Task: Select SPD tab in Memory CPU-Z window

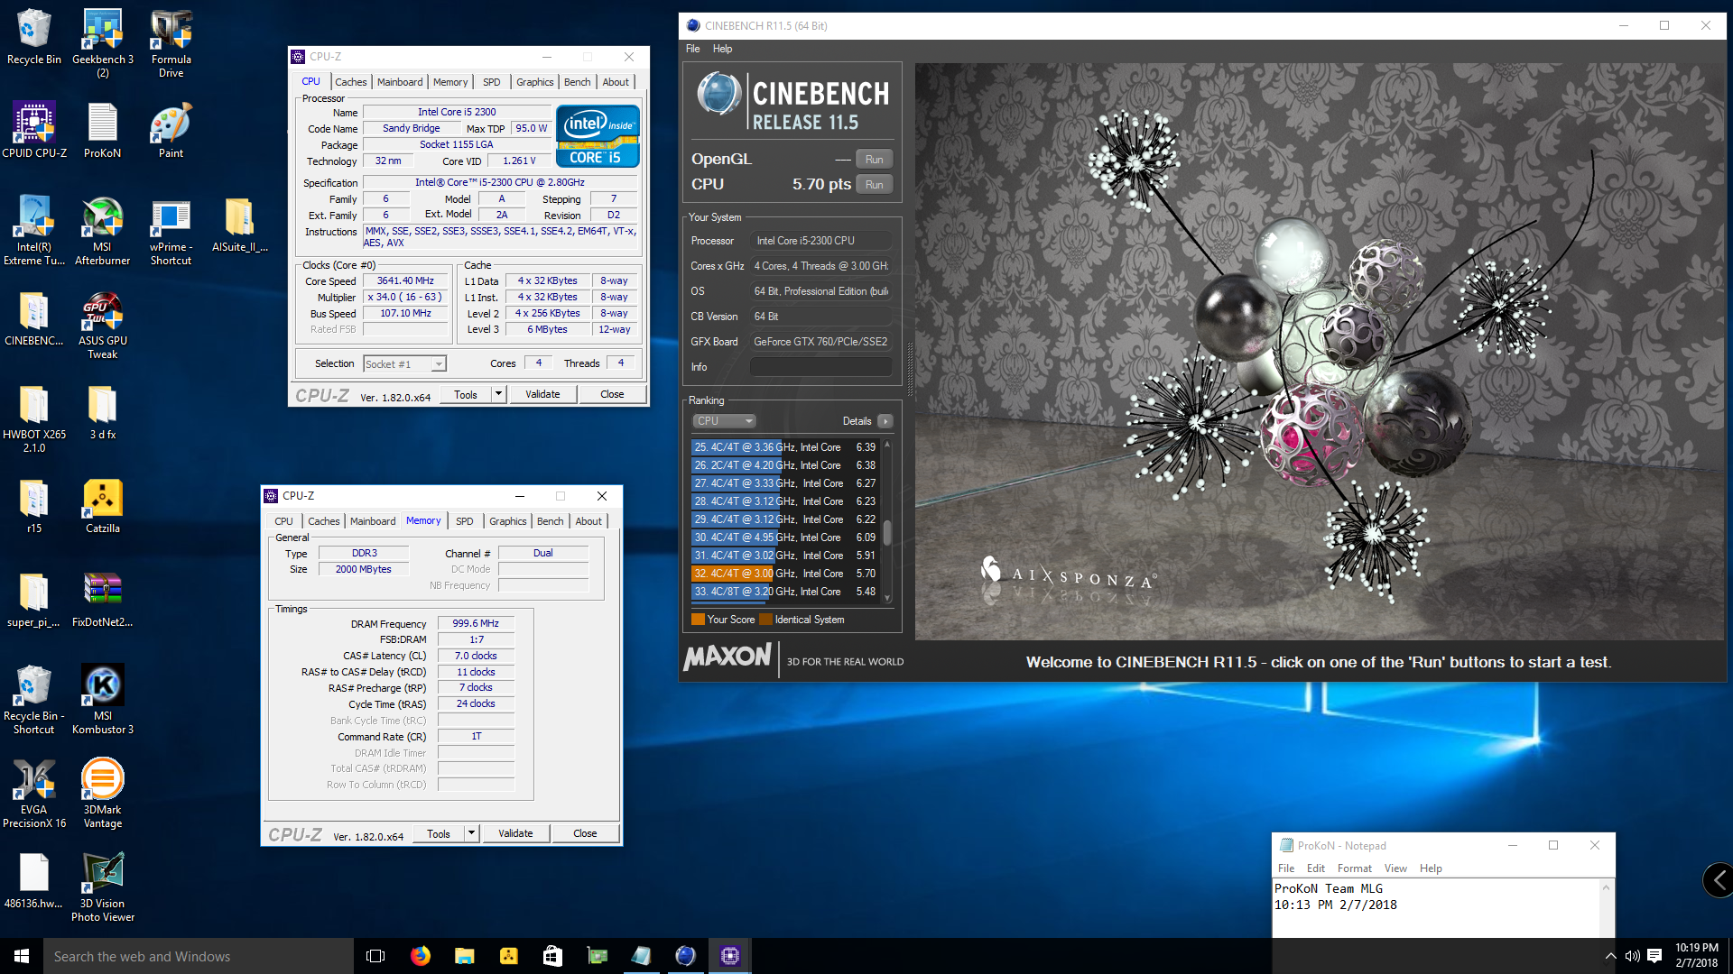Action: 465,521
